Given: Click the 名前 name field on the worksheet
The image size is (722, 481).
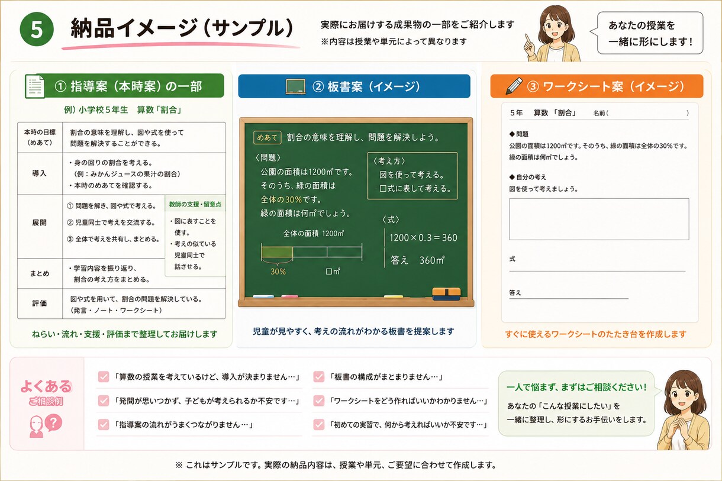Looking at the screenshot, I should click(x=641, y=112).
